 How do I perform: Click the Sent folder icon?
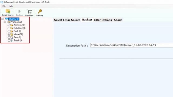point(12,37)
